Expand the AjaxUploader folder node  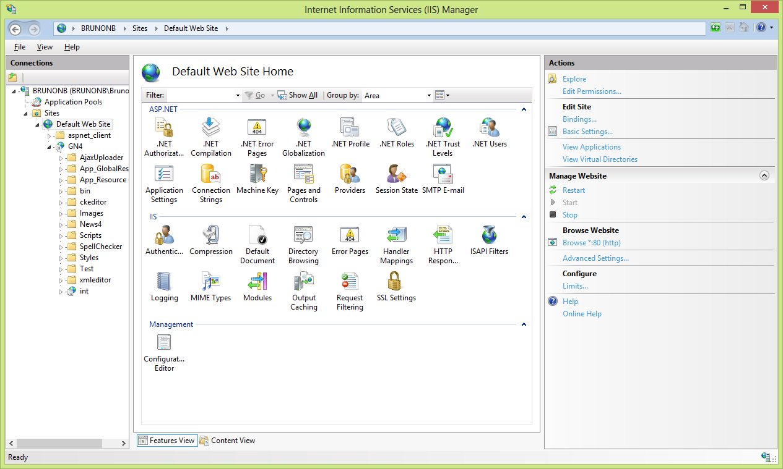pos(61,158)
